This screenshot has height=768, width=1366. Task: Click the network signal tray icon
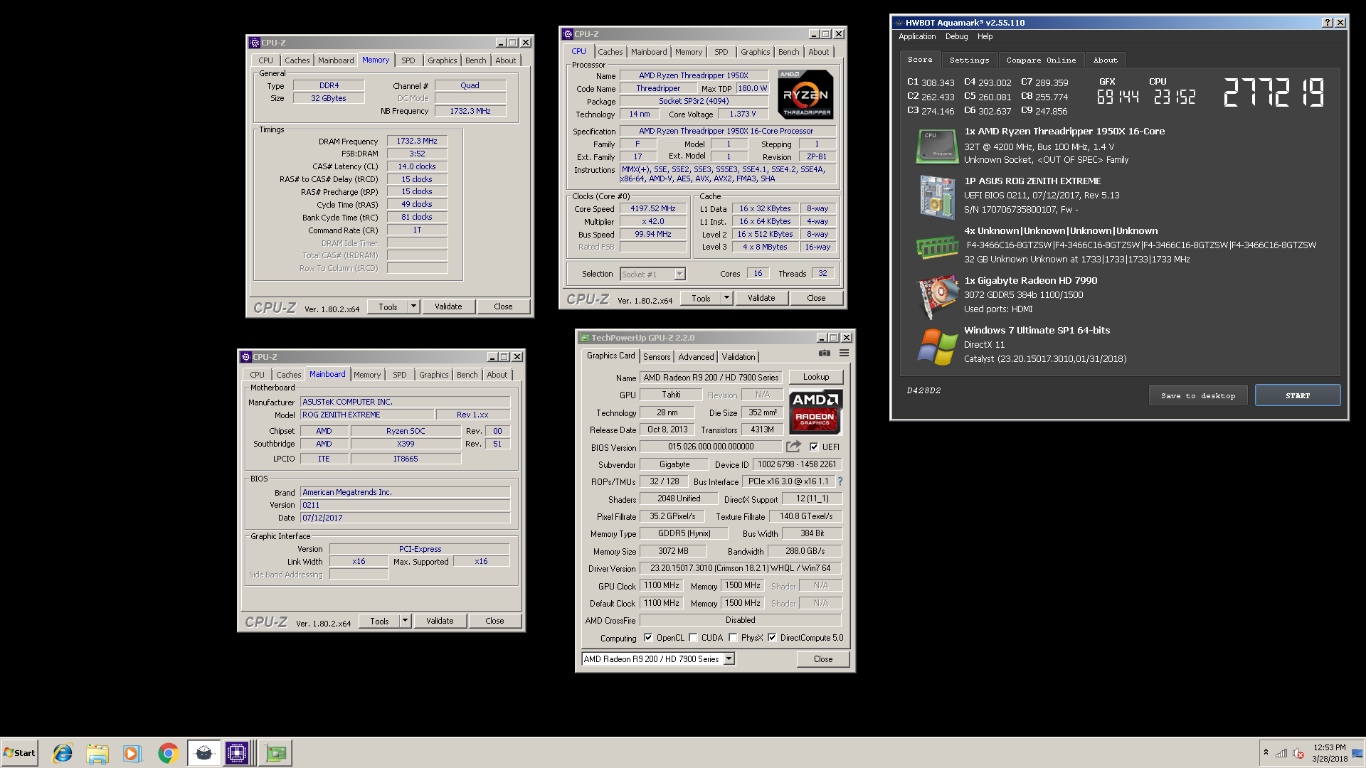click(x=1281, y=753)
